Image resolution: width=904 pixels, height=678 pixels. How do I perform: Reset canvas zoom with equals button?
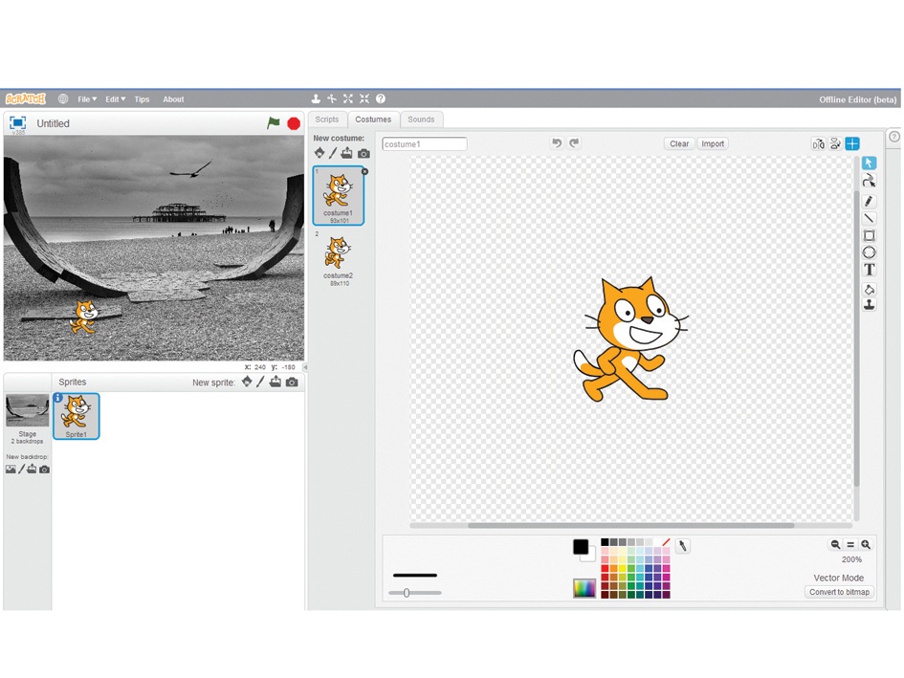(850, 544)
